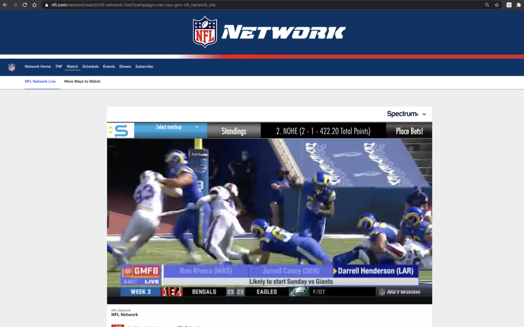Image resolution: width=524 pixels, height=327 pixels.
Task: Open the blue S browser extension icon
Action: point(509,5)
